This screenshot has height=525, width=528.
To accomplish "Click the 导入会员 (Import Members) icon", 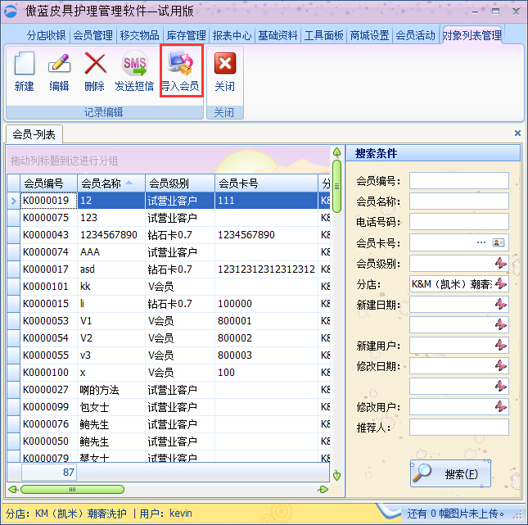I will click(180, 66).
